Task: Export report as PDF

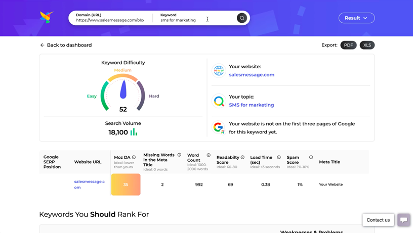Action: (x=348, y=45)
